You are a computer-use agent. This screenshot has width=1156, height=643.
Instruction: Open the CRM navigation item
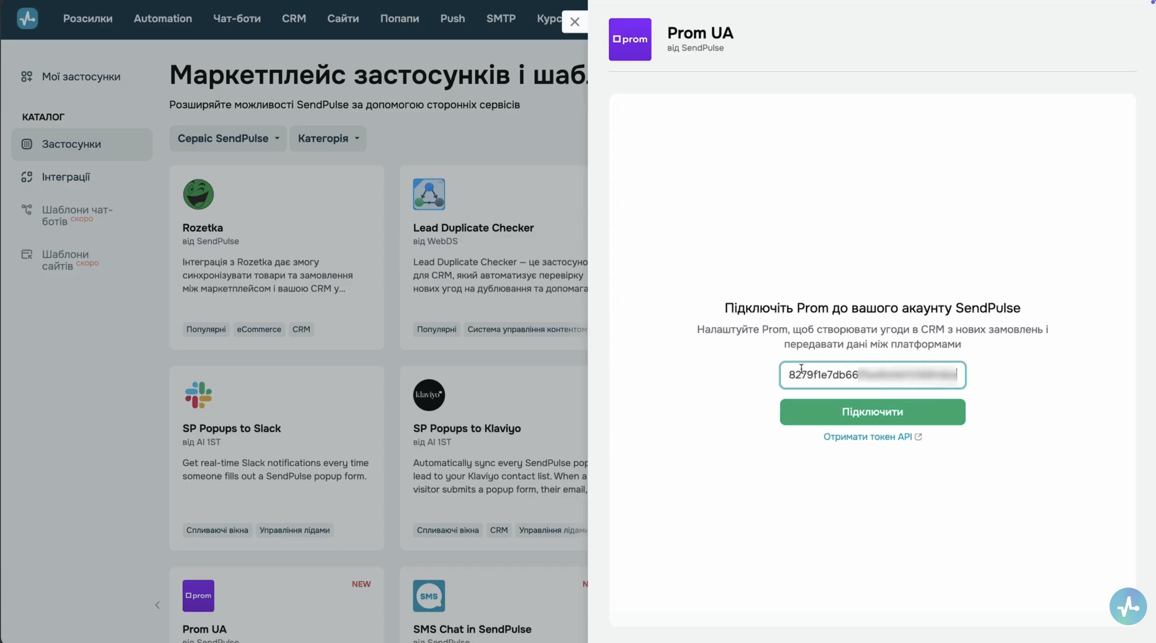coord(294,18)
